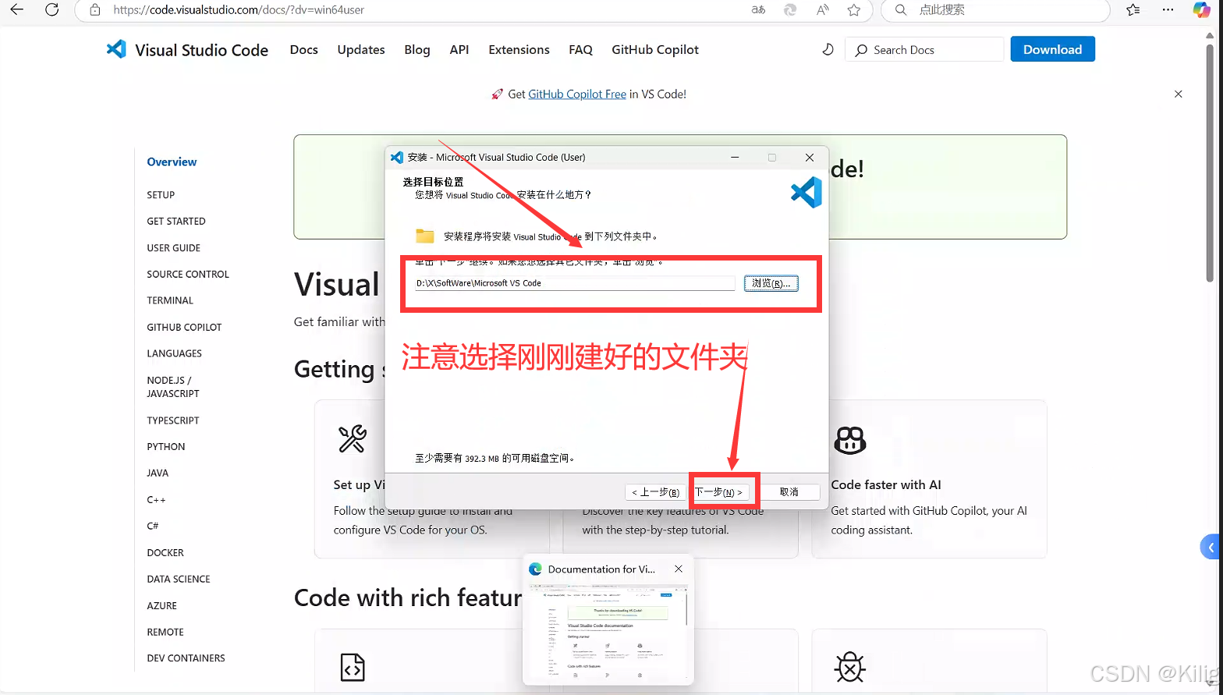Click the read aloud icon
Viewport: 1223px width, 695px height.
pyautogui.click(x=823, y=10)
